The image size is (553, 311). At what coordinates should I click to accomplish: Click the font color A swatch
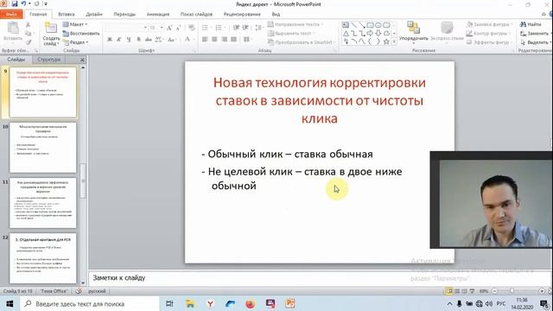pyautogui.click(x=188, y=39)
